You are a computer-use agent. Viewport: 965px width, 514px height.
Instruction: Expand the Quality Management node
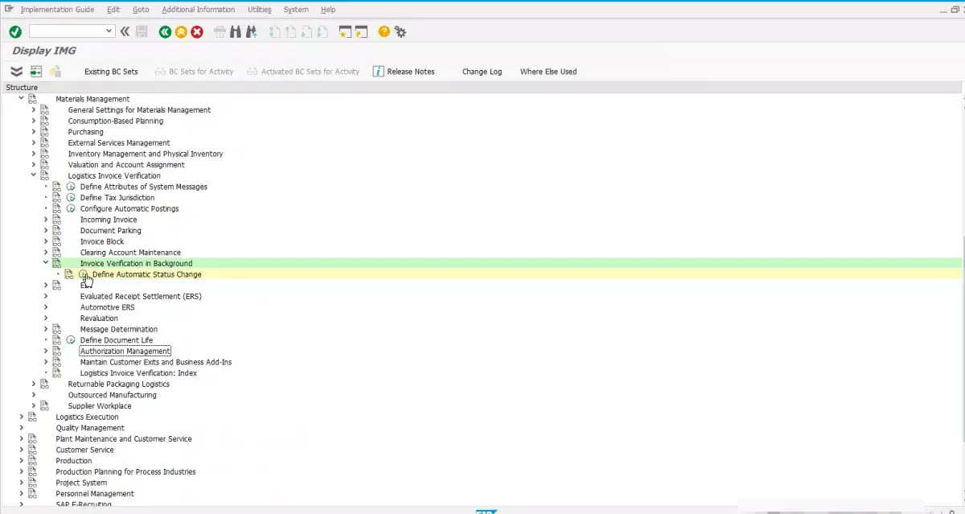21,428
